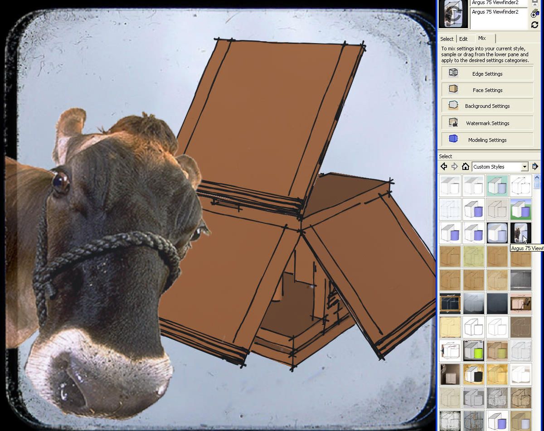The height and width of the screenshot is (431, 544).
Task: Select the Argus 75 Viewfinder style with cow
Action: 520,232
